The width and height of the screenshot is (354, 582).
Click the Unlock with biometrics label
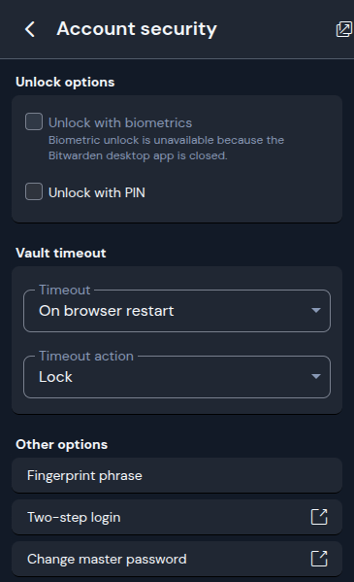coord(120,122)
